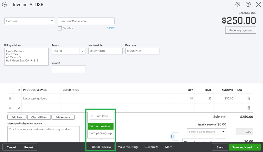Click the blue tax swap arrows icon
Viewport: 263px width, 152px height.
(x=172, y=136)
